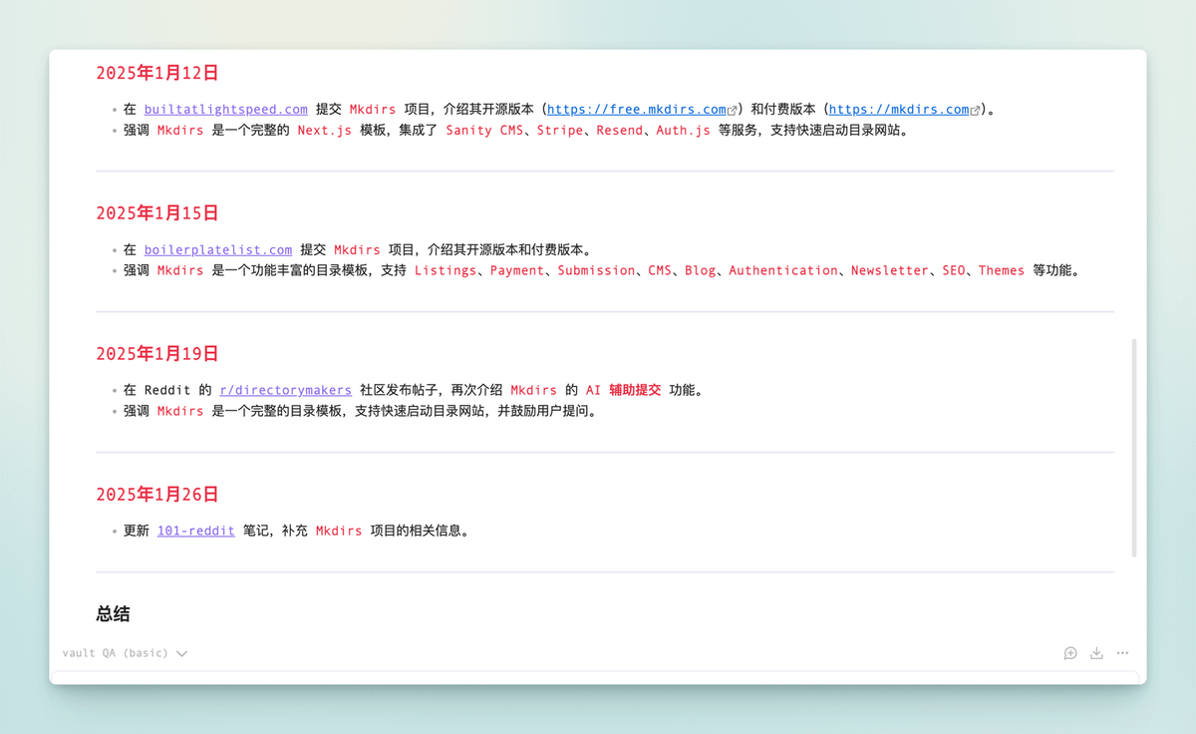This screenshot has height=734, width=1196.
Task: Click the save chat download icon
Action: pyautogui.click(x=1096, y=653)
